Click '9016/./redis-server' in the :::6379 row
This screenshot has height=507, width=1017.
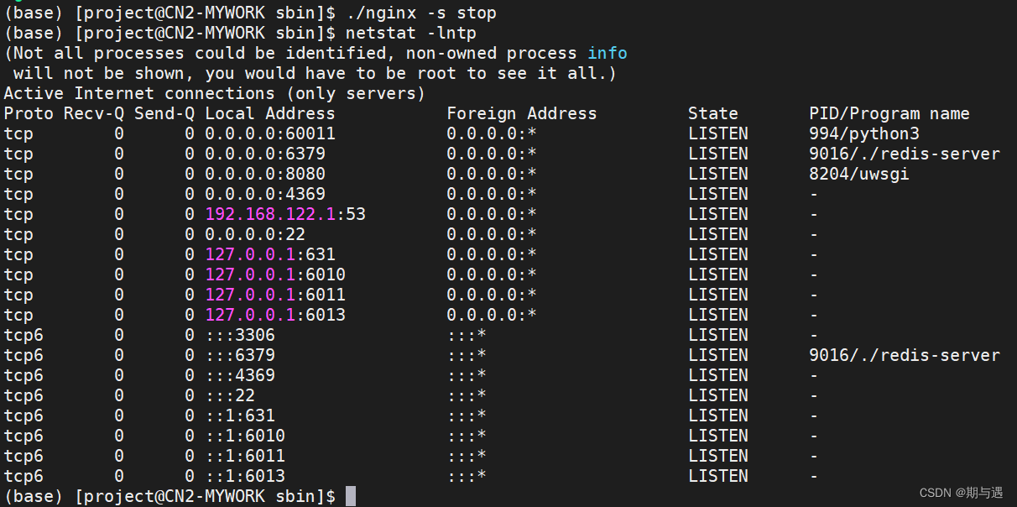coord(905,356)
